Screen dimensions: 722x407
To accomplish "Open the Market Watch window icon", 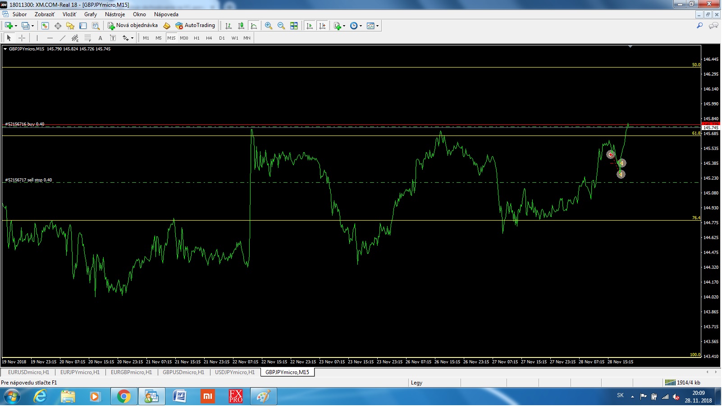I will click(x=45, y=26).
